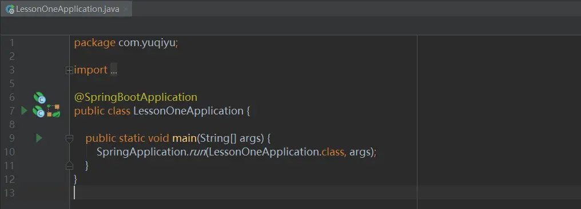This screenshot has height=209, width=581.
Task: Click the package keyword on line 1
Action: pos(95,43)
